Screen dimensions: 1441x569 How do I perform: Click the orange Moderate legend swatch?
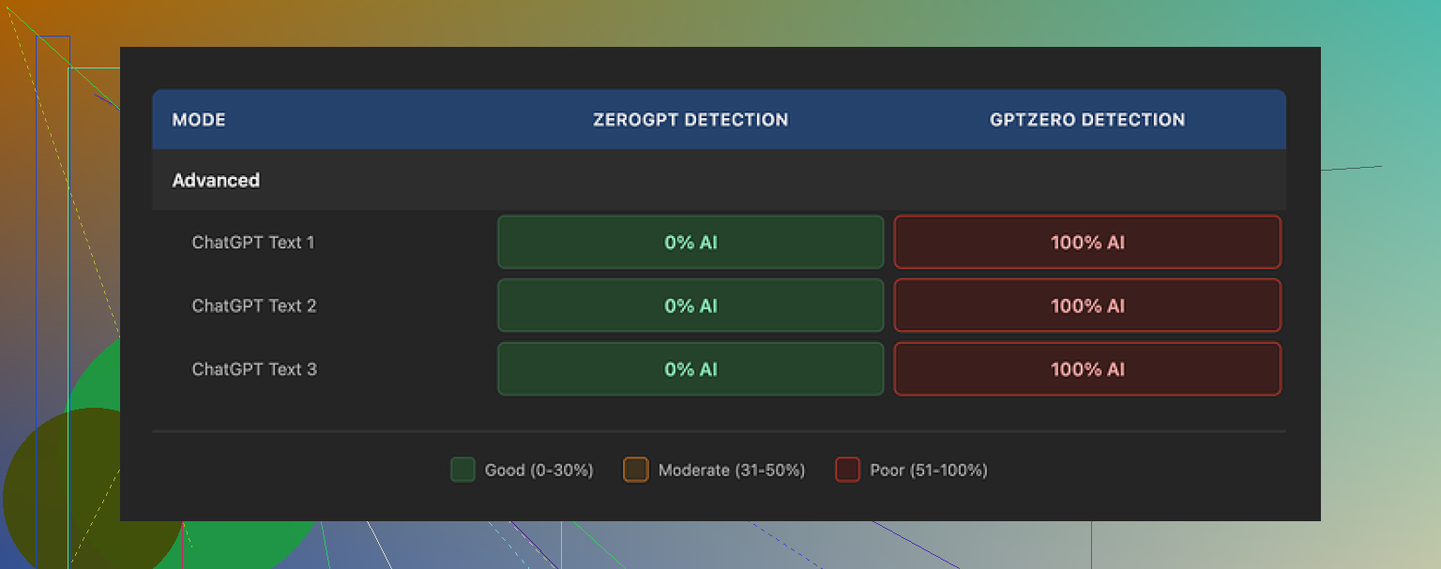tap(635, 470)
